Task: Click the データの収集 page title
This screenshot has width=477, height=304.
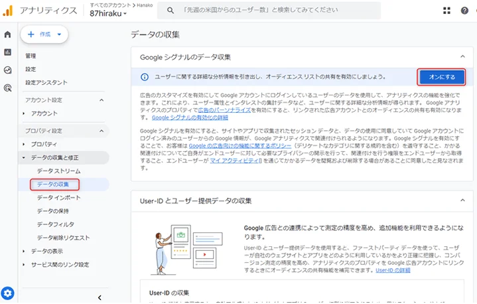Action: (155, 35)
